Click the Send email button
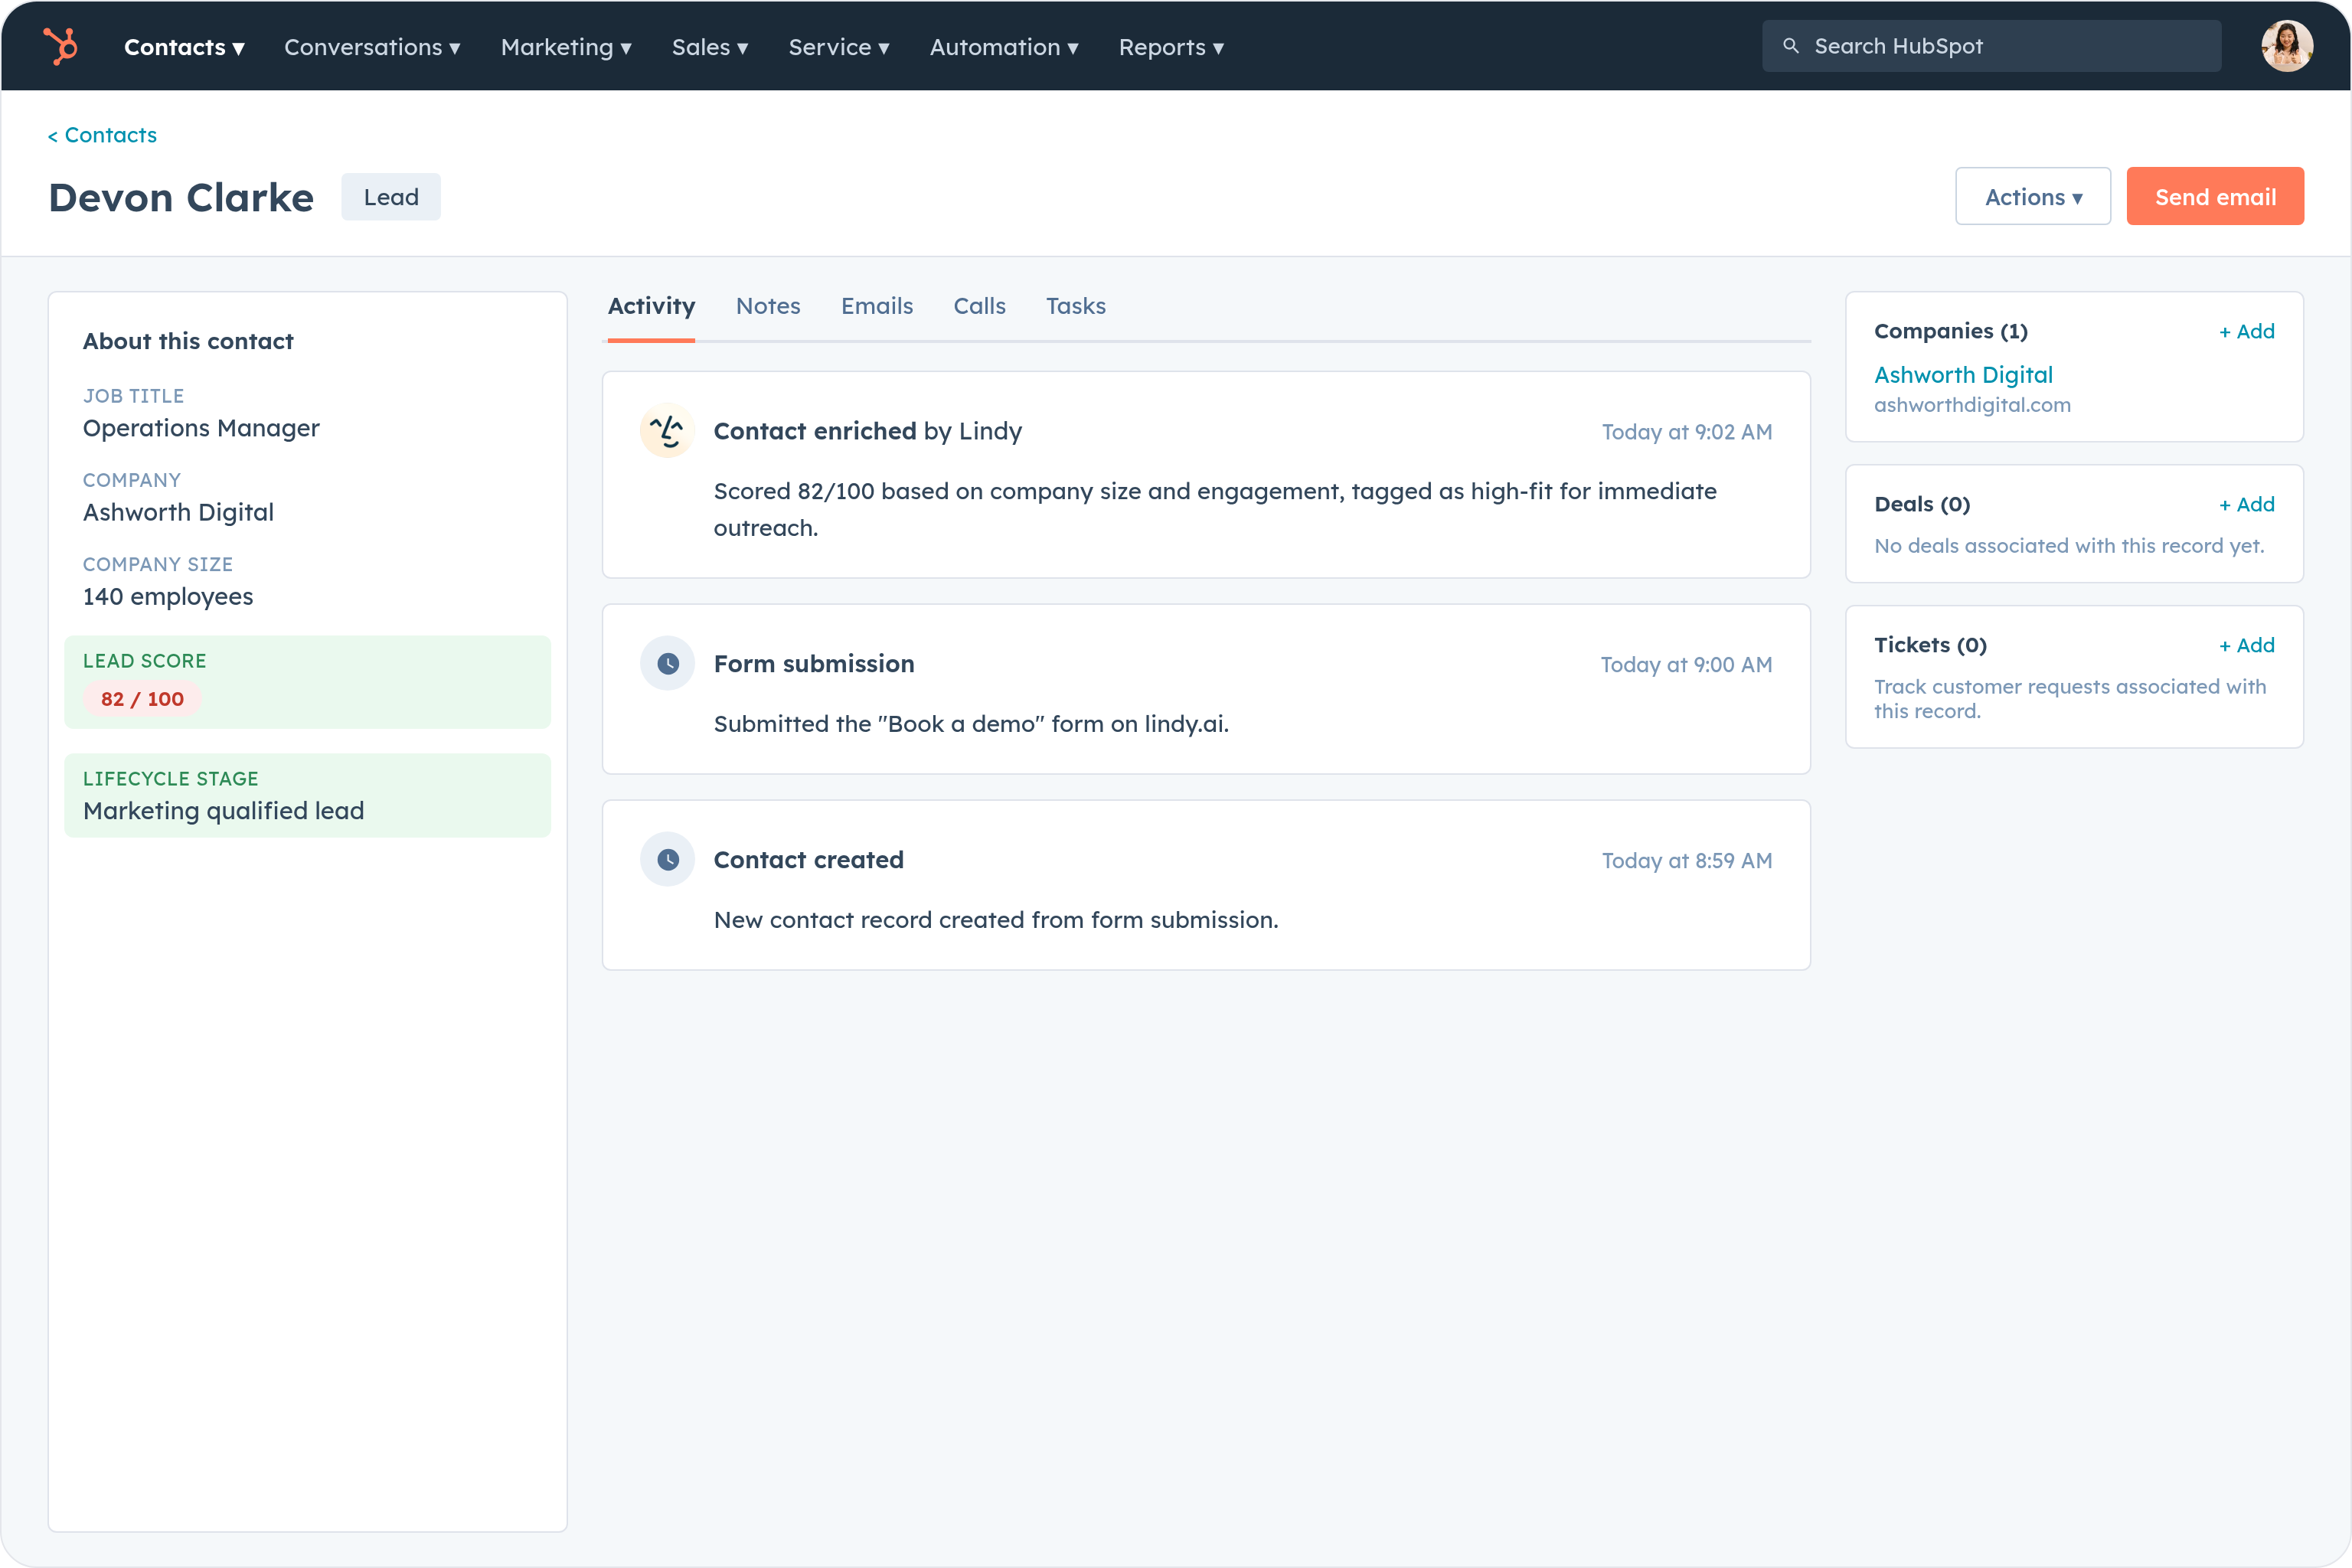Screen dimensions: 2352x1568 pyautogui.click(x=2215, y=196)
